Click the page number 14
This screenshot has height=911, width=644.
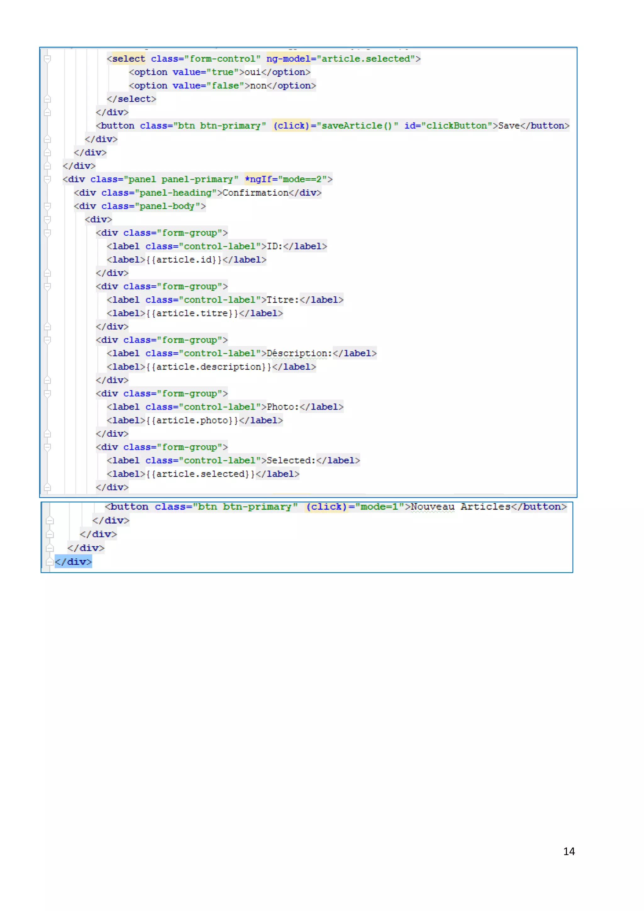coord(569,851)
